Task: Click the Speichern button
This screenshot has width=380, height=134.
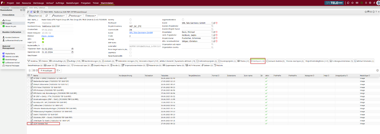Action: (x=35, y=16)
